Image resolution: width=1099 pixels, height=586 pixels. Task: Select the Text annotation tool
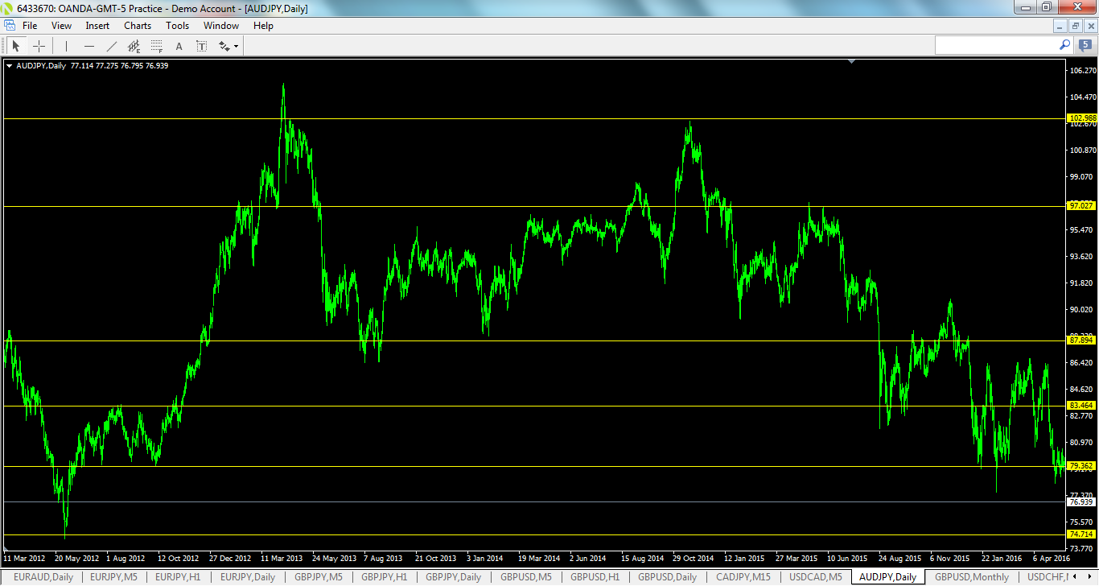point(179,46)
